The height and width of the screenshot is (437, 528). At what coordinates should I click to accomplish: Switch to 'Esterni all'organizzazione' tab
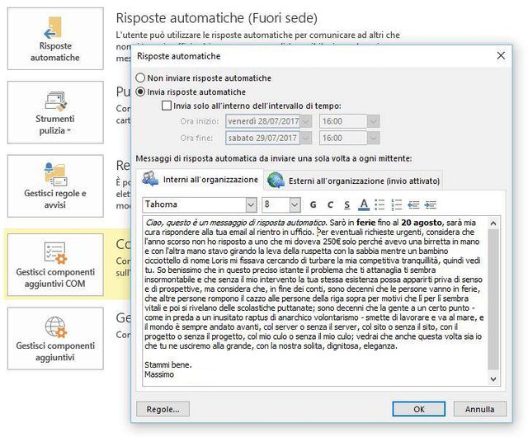click(355, 180)
